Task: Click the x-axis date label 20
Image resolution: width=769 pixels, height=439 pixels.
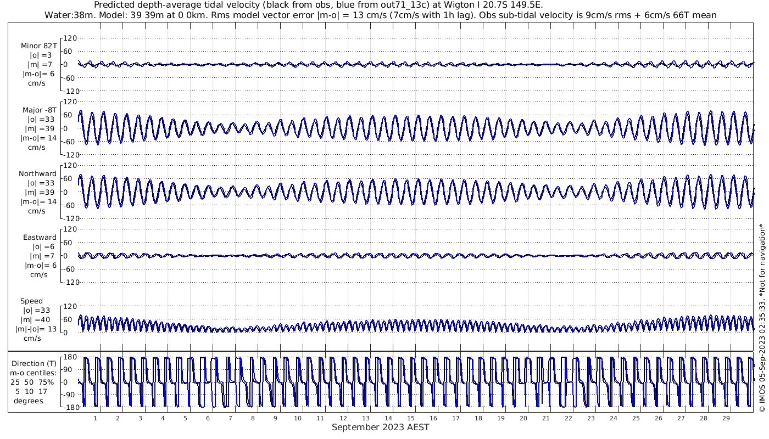Action: click(x=523, y=418)
